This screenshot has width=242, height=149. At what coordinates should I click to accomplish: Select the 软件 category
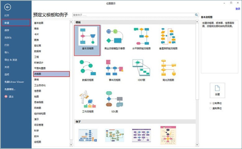(36, 136)
